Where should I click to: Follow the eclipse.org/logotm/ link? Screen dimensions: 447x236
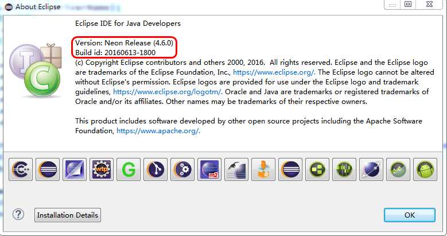pos(168,92)
